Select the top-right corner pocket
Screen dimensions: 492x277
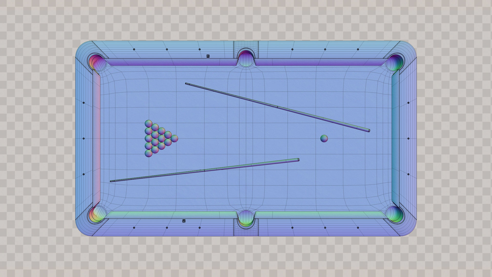[395, 63]
